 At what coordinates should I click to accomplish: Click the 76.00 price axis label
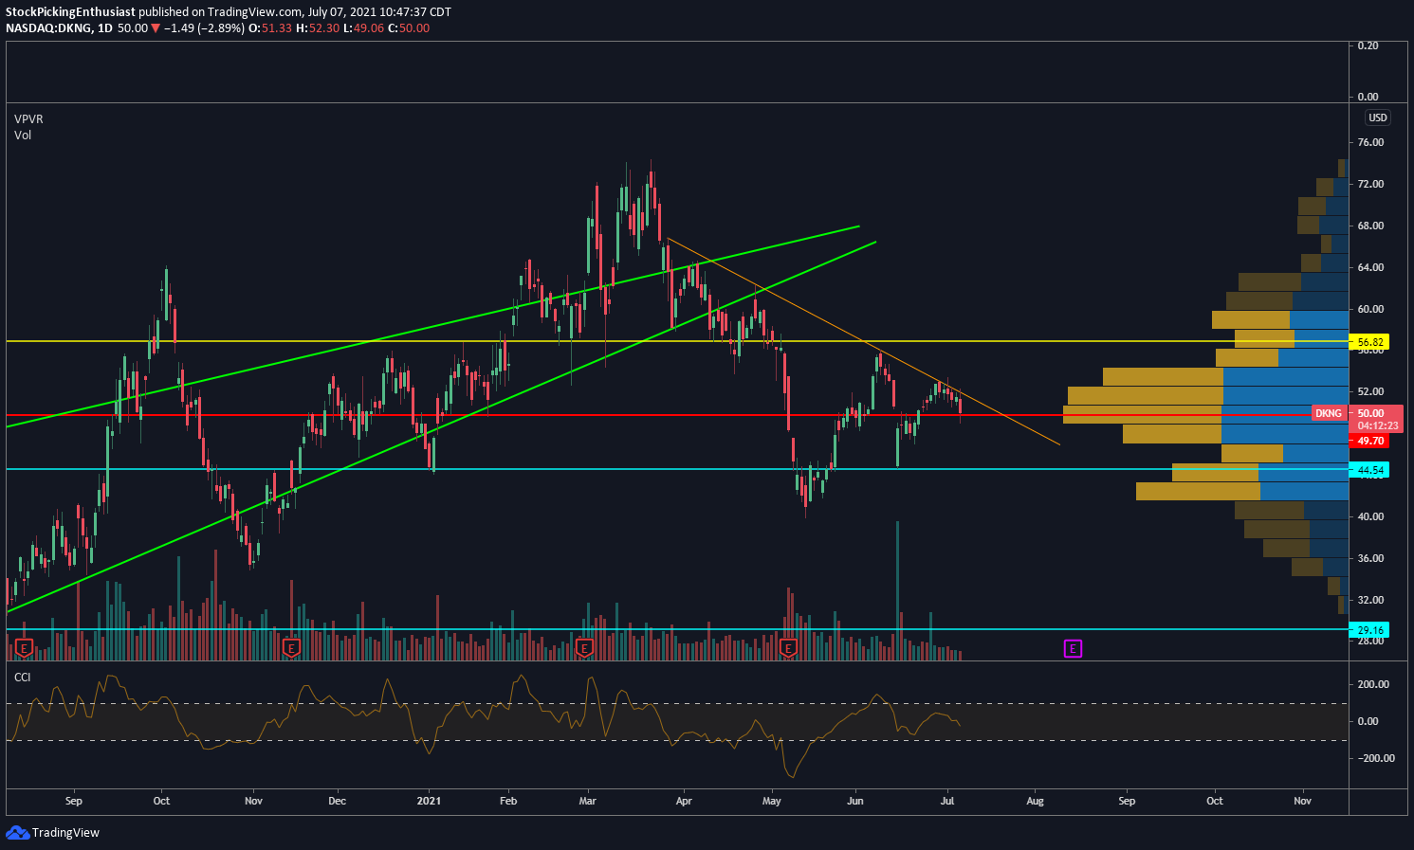pyautogui.click(x=1370, y=143)
